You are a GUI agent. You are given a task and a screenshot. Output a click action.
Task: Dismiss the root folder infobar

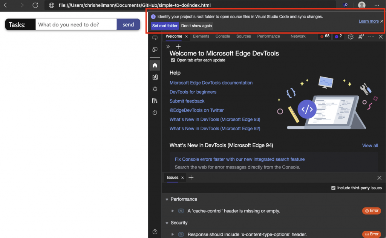tap(381, 21)
